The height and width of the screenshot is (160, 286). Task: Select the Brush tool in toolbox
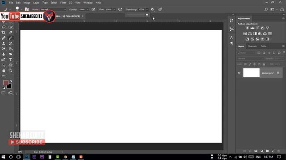[x=11, y=38]
